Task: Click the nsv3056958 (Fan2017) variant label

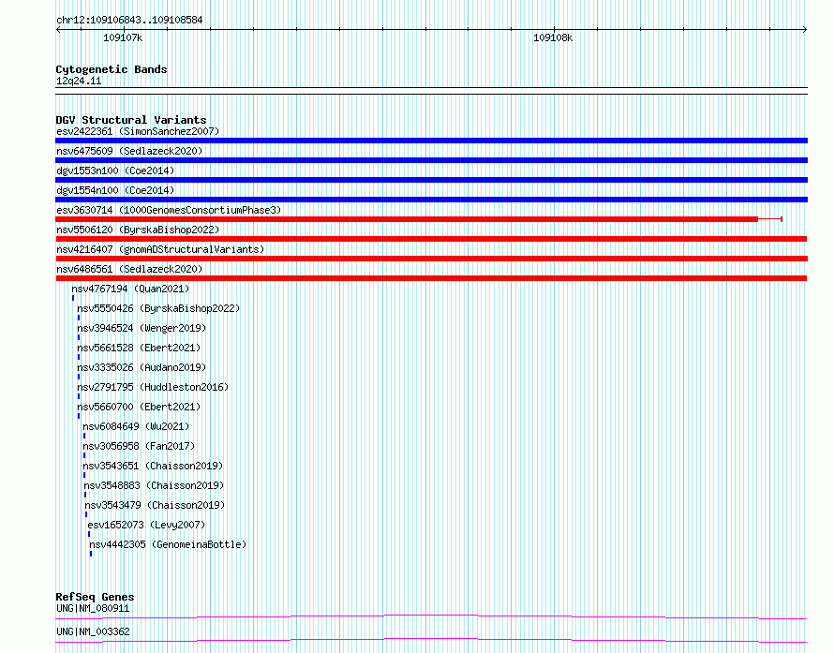Action: (139, 446)
